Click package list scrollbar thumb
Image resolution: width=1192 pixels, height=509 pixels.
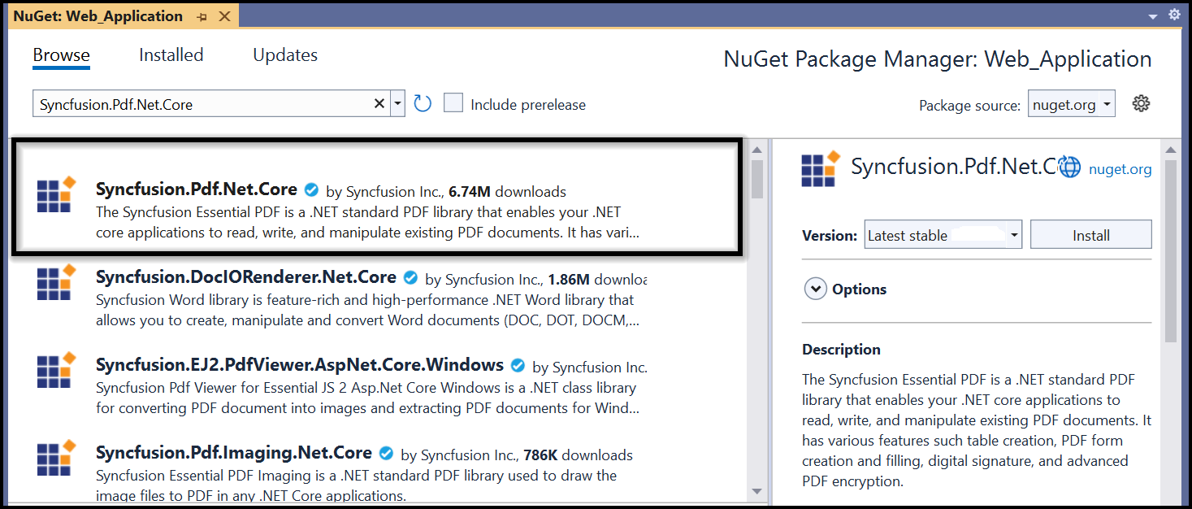(x=757, y=180)
